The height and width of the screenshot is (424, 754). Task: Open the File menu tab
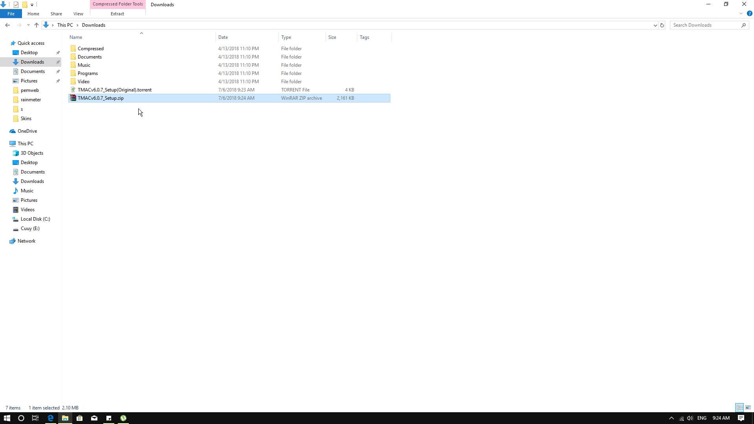coord(11,14)
